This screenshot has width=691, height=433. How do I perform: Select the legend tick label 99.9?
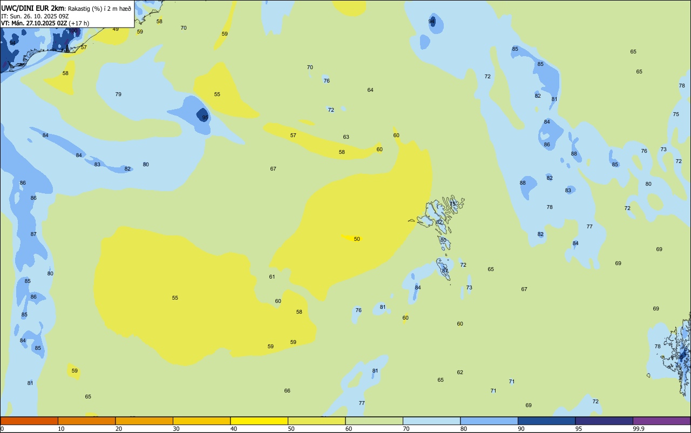(x=639, y=429)
